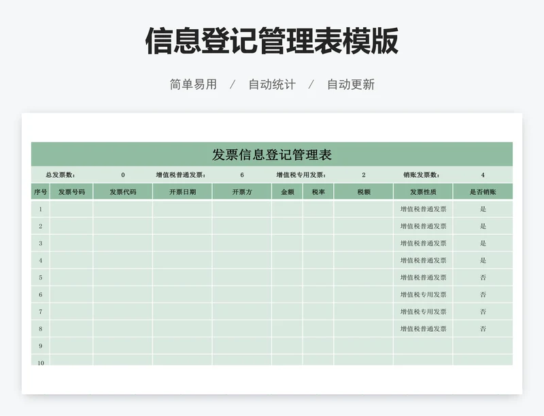Select the 发票代码 column header
This screenshot has height=416, width=544.
[122, 192]
